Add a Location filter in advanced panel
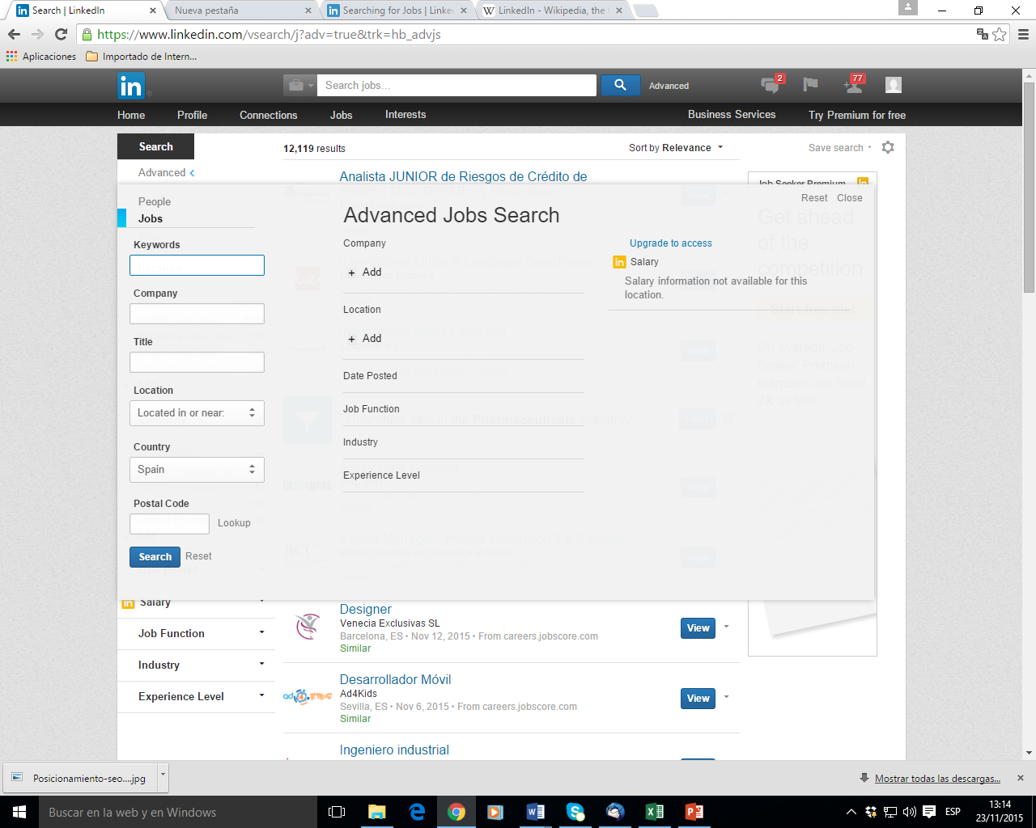The width and height of the screenshot is (1036, 828). 365,339
